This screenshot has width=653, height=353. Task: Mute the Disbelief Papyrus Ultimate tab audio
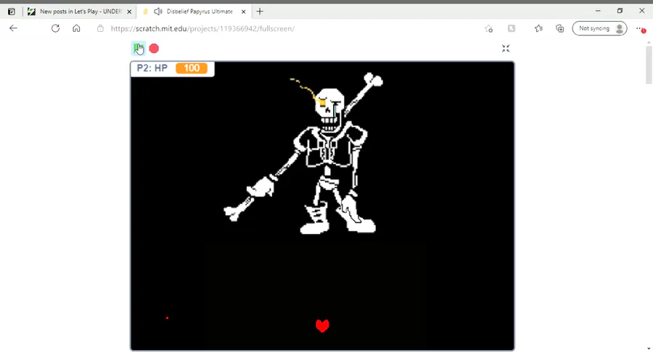click(158, 12)
